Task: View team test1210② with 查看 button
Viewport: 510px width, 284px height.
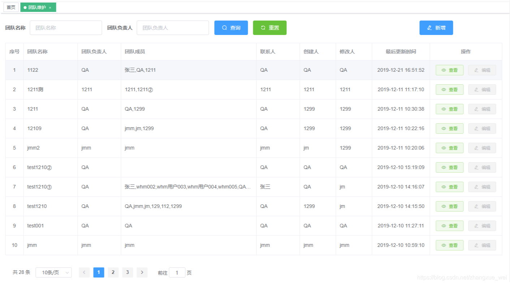Action: click(x=450, y=168)
